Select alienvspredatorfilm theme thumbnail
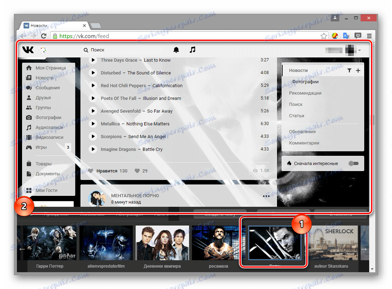 click(x=106, y=243)
